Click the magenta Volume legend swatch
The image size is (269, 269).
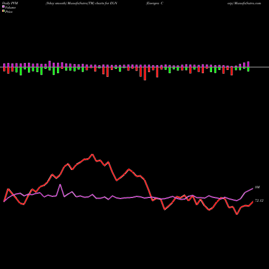[x=3, y=6]
